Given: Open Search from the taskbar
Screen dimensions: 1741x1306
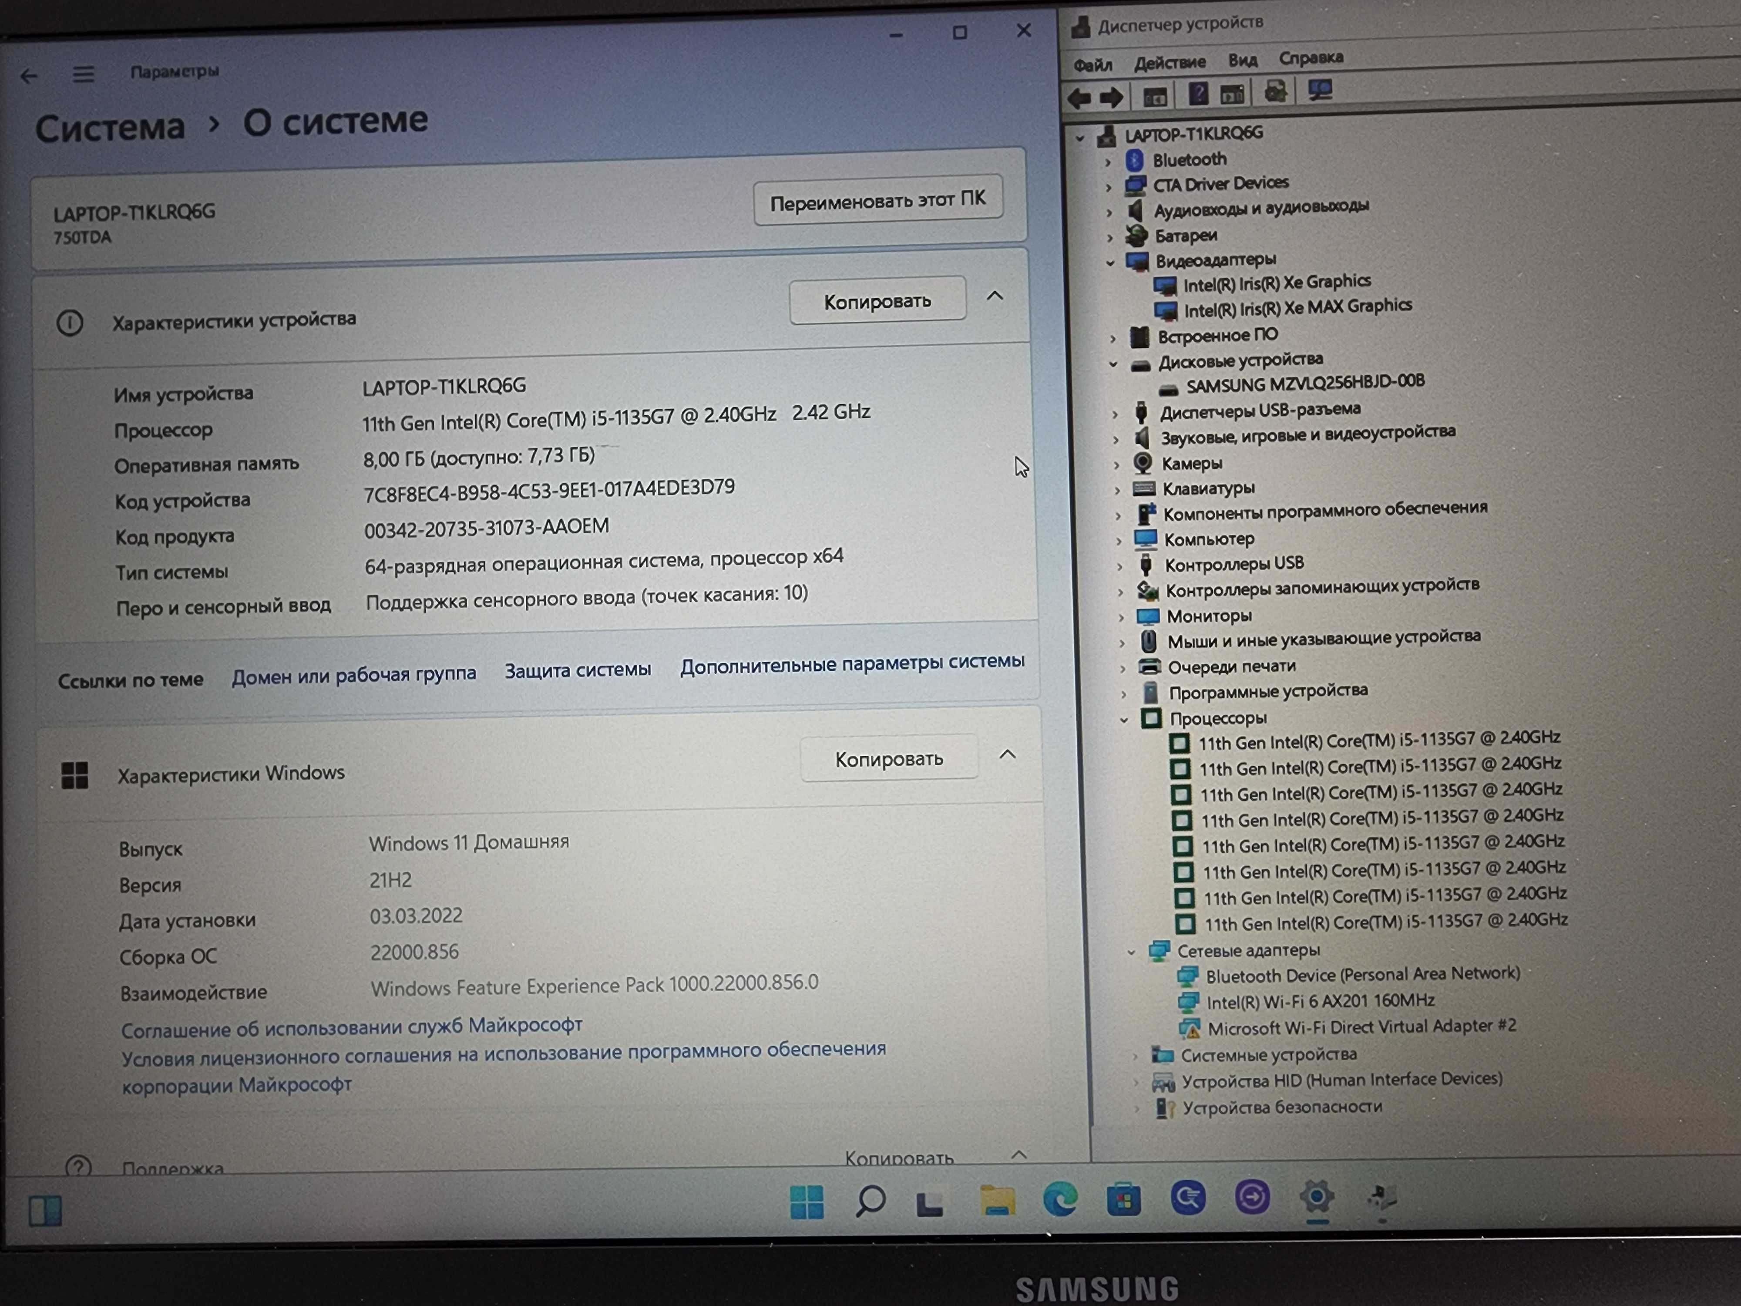Looking at the screenshot, I should pos(870,1202).
